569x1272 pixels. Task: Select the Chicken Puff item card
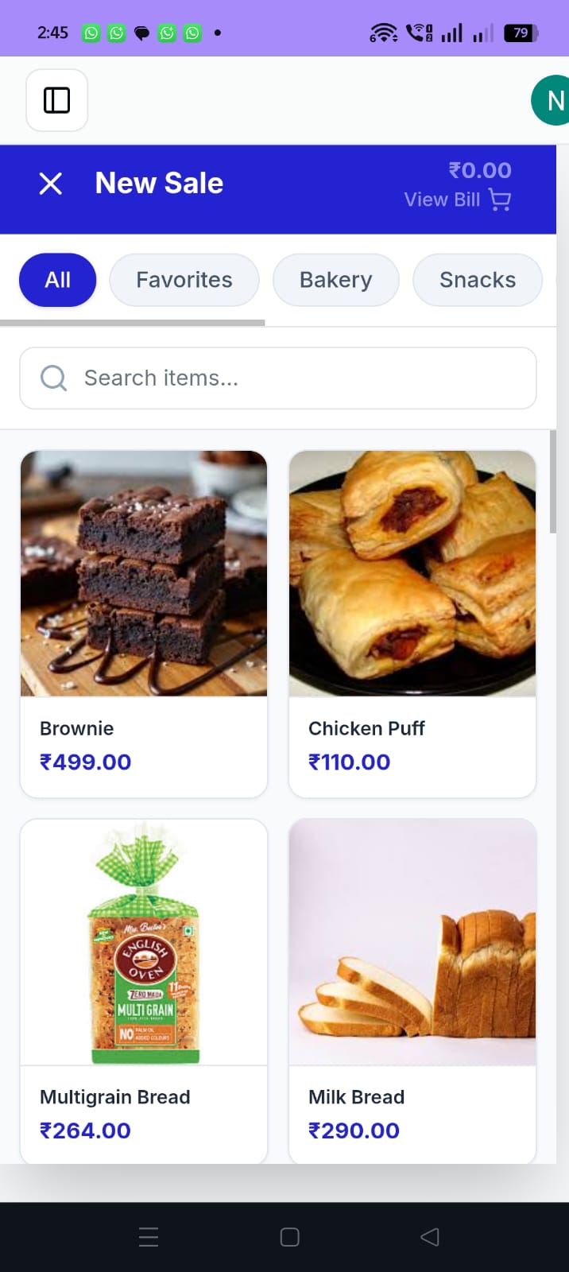[x=412, y=623]
